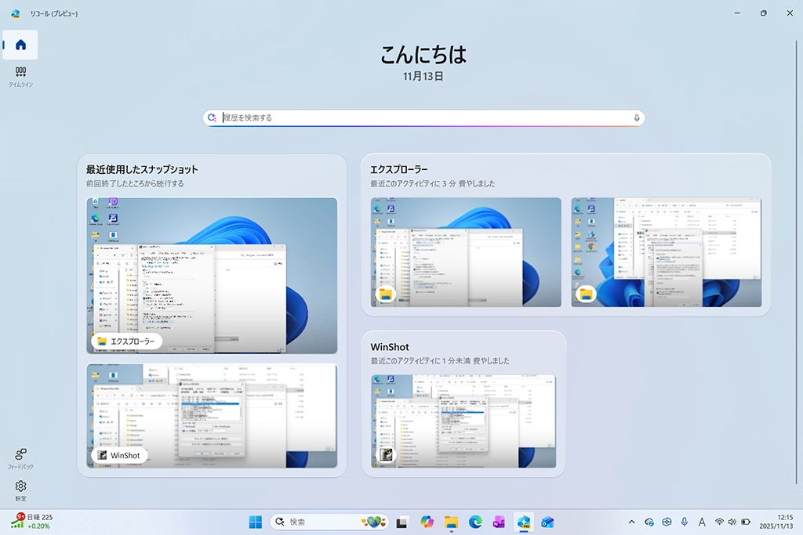Open Copilot from the taskbar

point(427,522)
